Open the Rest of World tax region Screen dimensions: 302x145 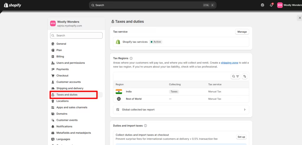181,99
